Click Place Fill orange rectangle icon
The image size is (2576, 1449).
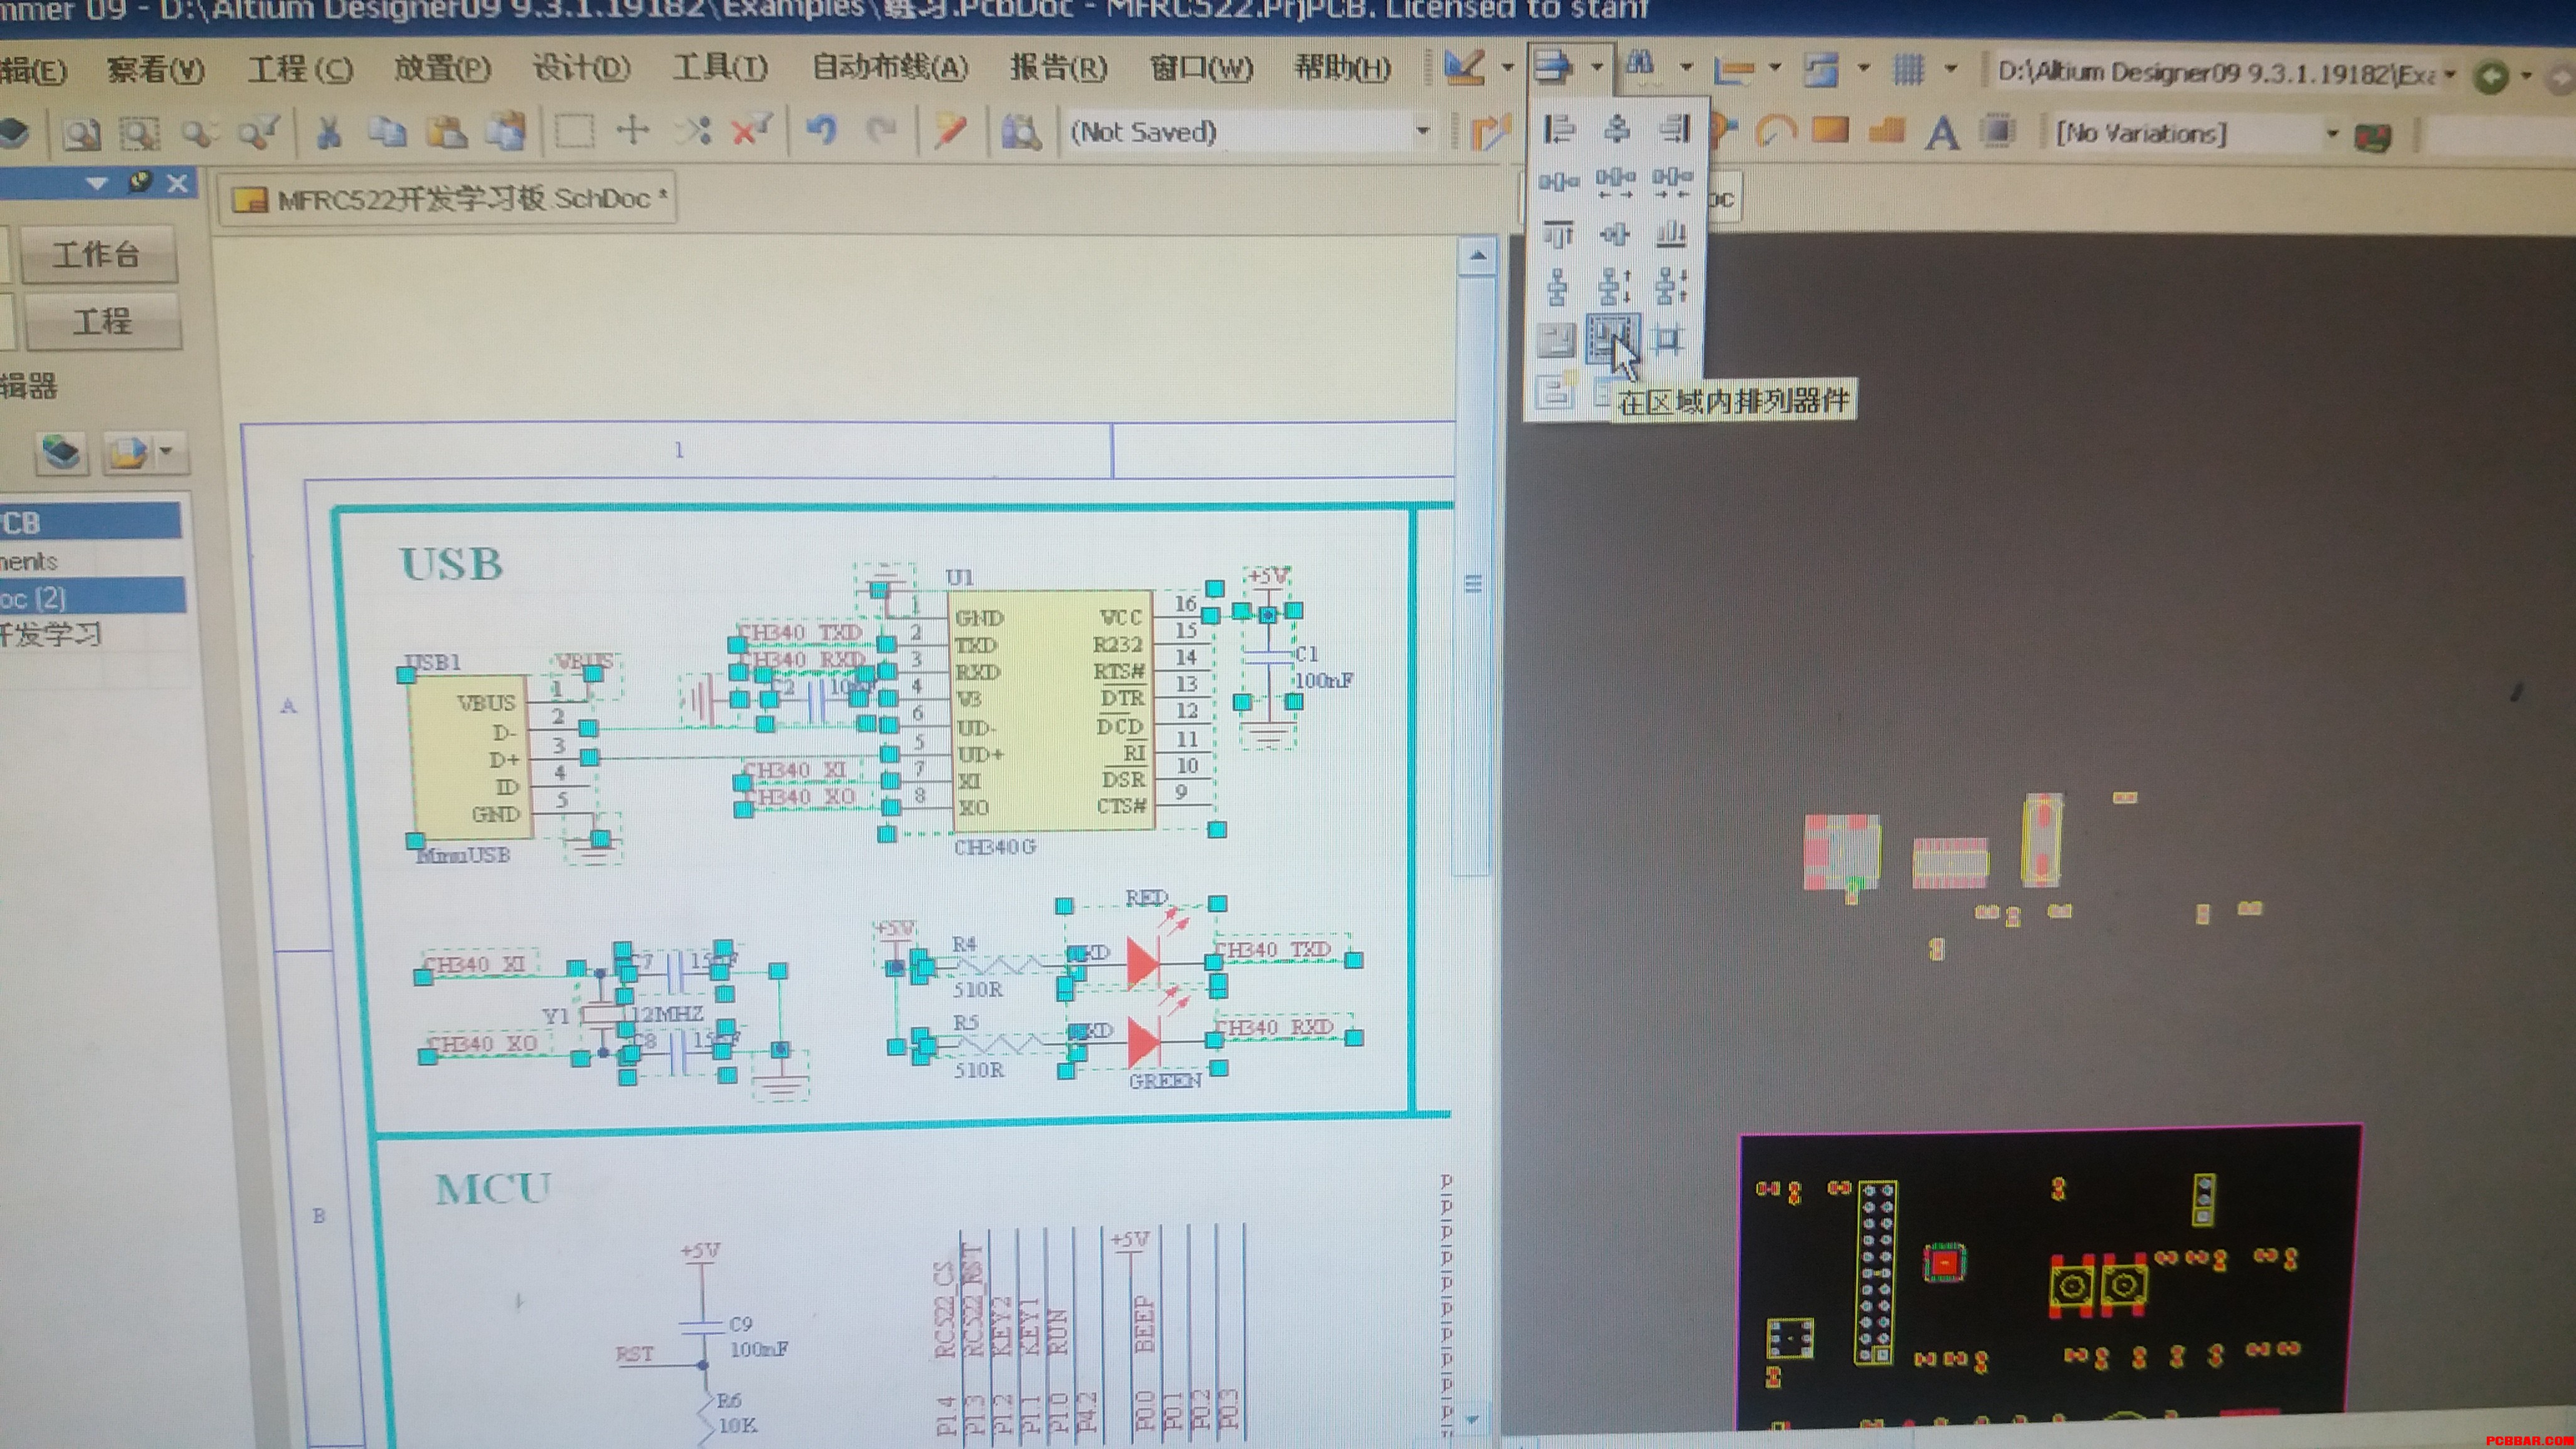1830,130
